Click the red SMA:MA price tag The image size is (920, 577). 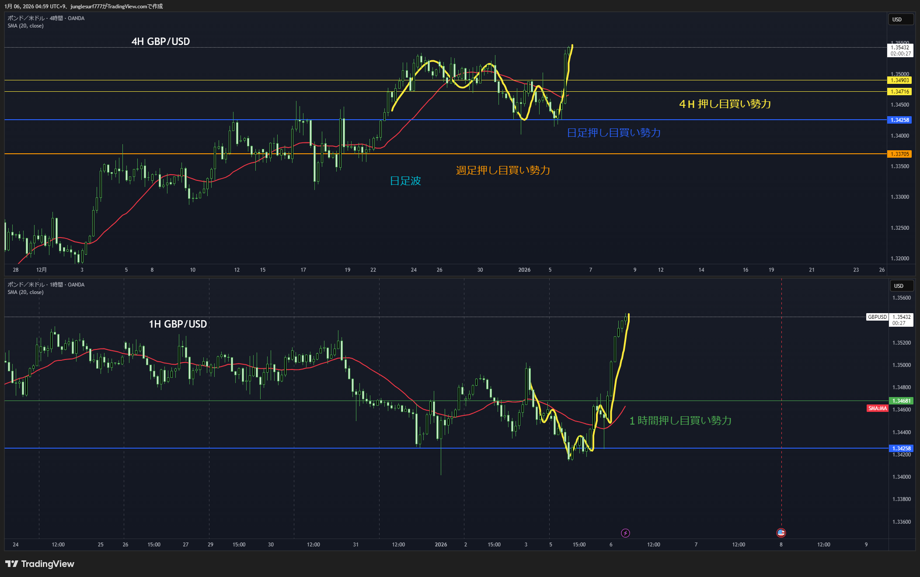[x=877, y=408]
